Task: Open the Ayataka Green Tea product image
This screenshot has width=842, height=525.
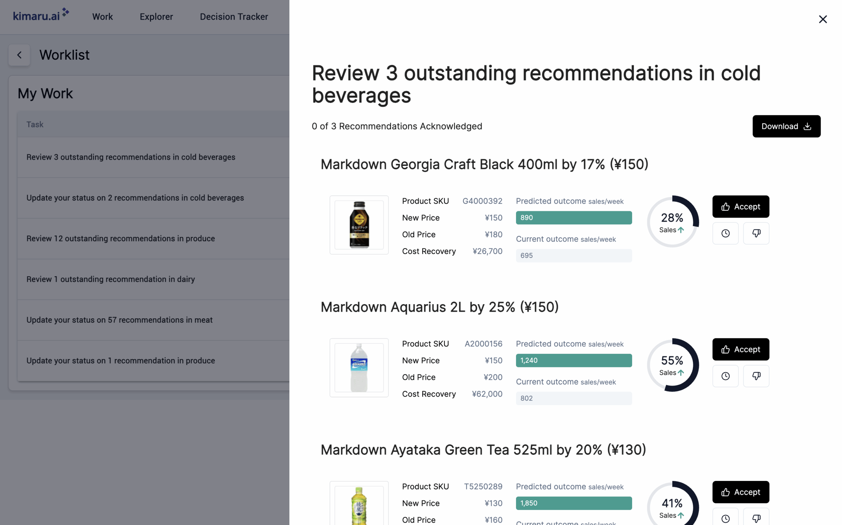Action: click(359, 503)
